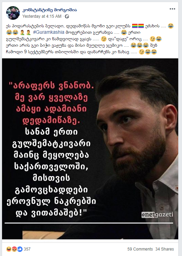Open the post author's name link
This screenshot has width=182, height=256.
tap(50, 10)
